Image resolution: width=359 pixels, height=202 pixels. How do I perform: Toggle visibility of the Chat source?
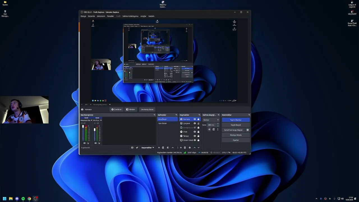pos(195,132)
